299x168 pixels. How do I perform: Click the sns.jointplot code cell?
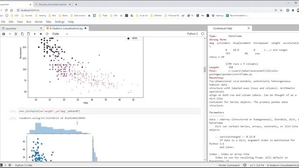(x=109, y=111)
